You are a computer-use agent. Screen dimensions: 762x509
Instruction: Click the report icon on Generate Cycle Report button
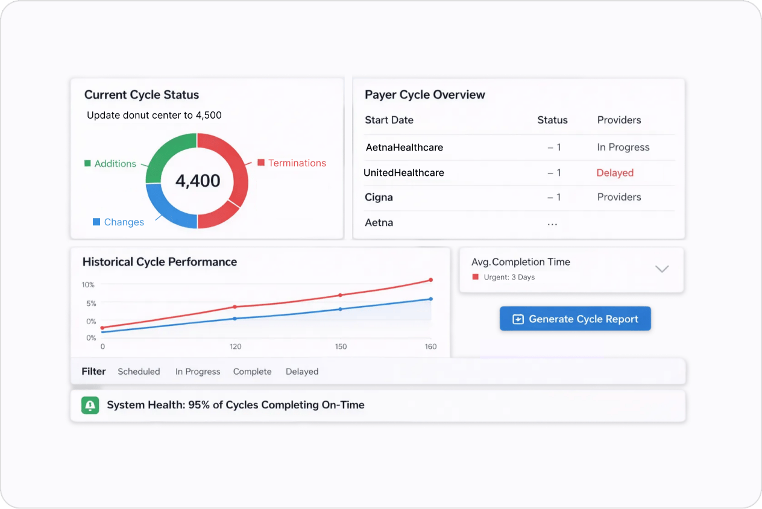pyautogui.click(x=517, y=319)
